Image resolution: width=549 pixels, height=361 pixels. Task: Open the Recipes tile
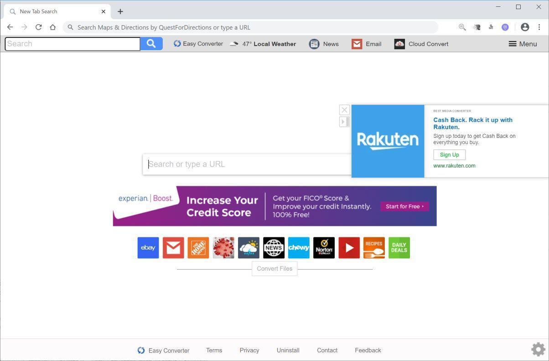point(374,248)
